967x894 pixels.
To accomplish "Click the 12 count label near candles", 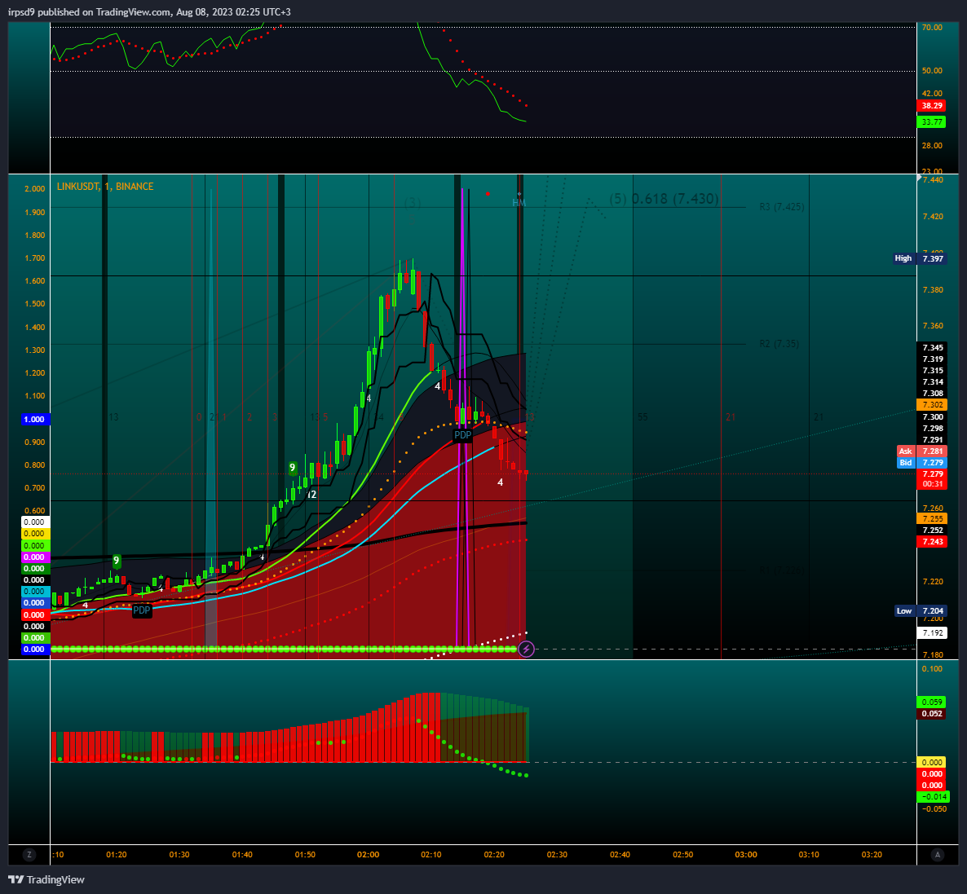I will pyautogui.click(x=311, y=495).
